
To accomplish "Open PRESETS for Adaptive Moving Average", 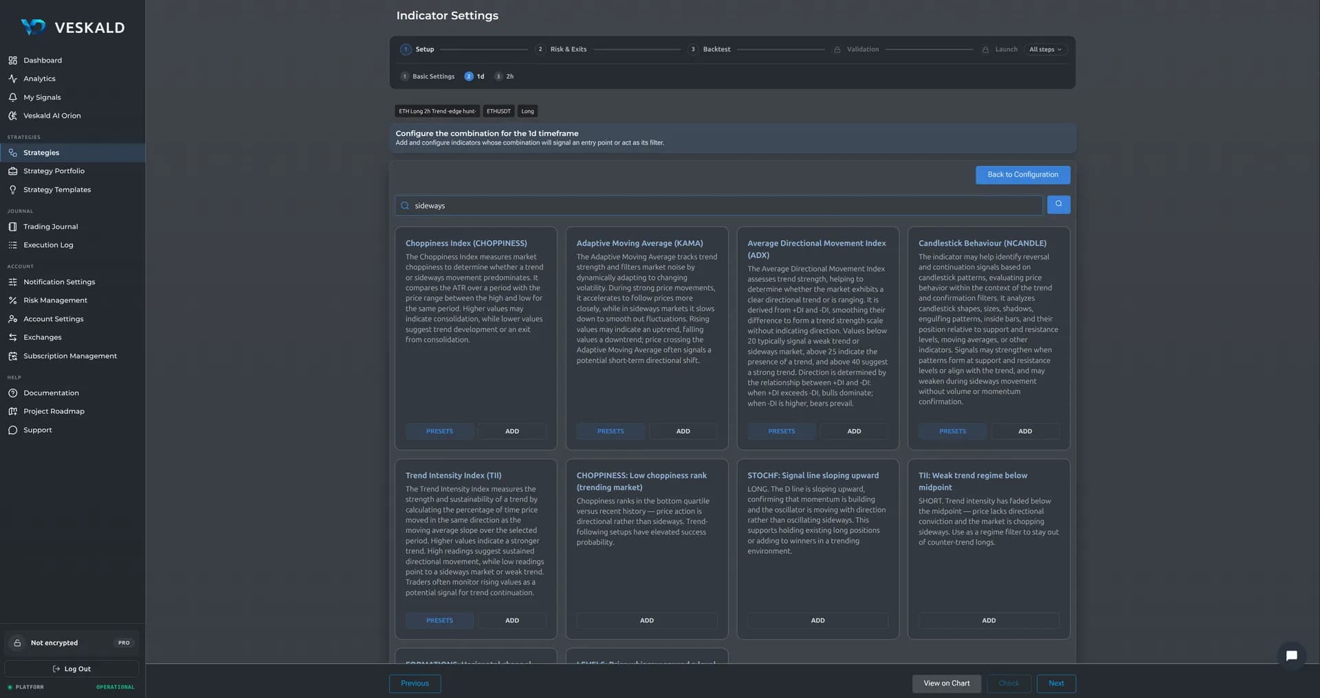I will pyautogui.click(x=610, y=431).
